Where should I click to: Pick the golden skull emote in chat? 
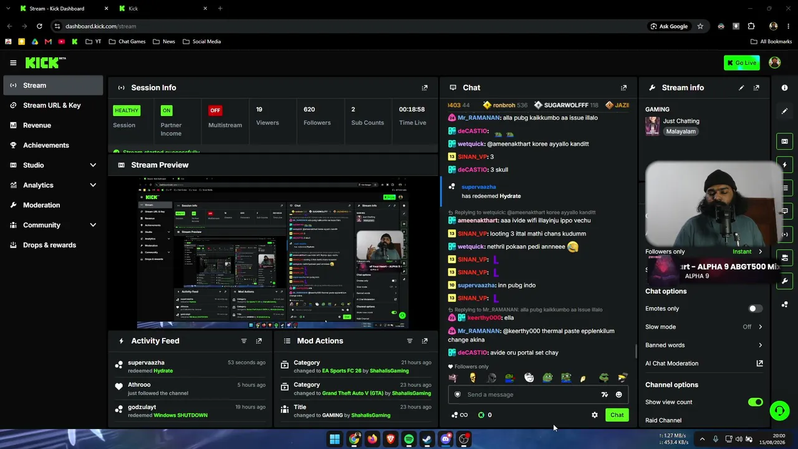pyautogui.click(x=473, y=378)
